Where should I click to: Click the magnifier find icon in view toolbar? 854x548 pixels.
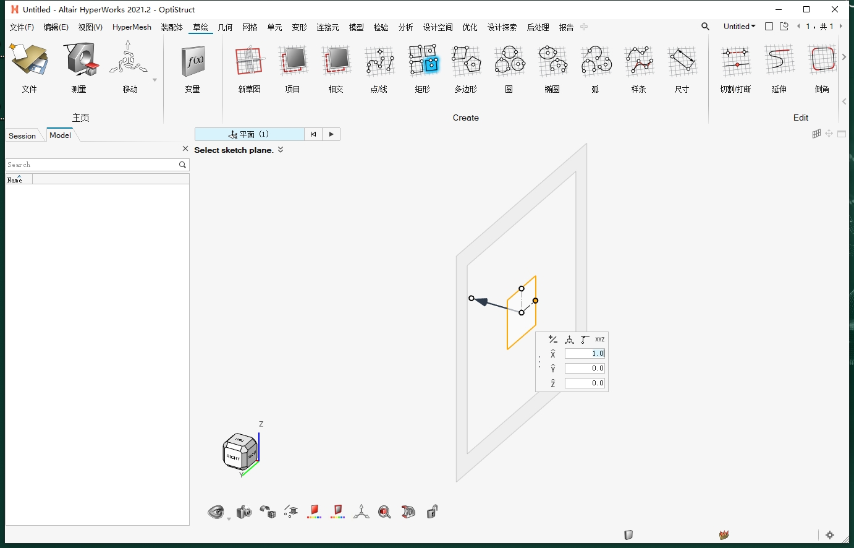384,512
